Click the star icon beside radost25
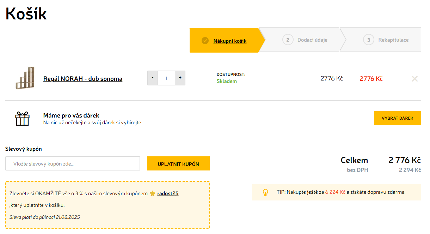 click(x=152, y=193)
